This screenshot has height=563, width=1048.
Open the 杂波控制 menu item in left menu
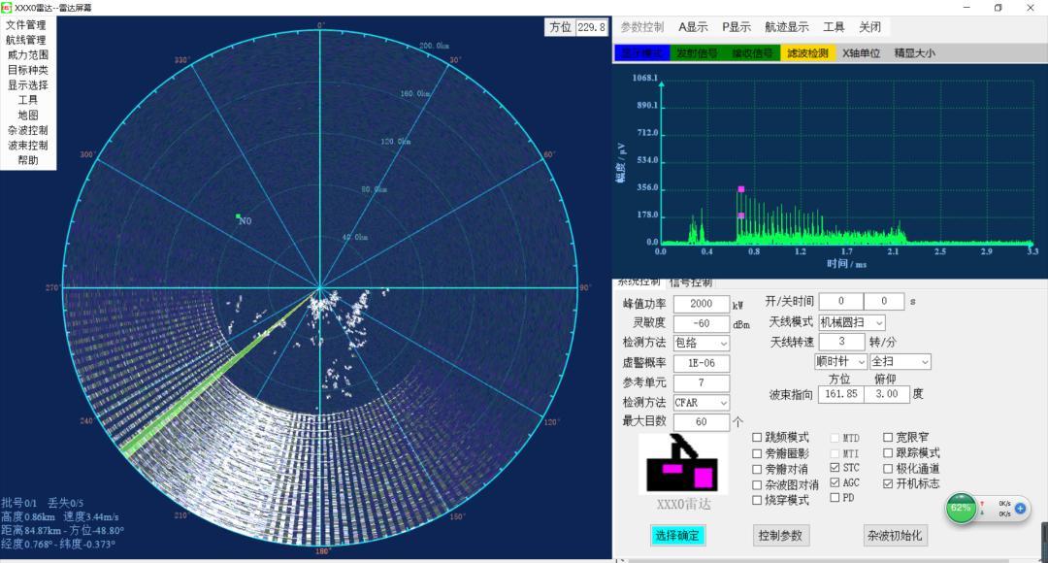pyautogui.click(x=27, y=130)
